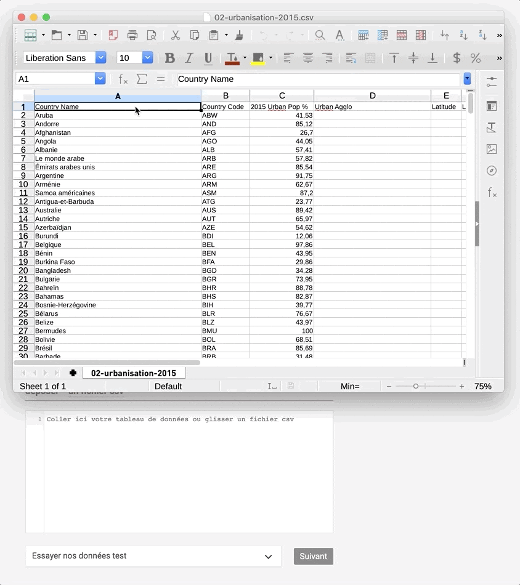
Task: Insert columns before using the toolbar
Action: click(383, 36)
